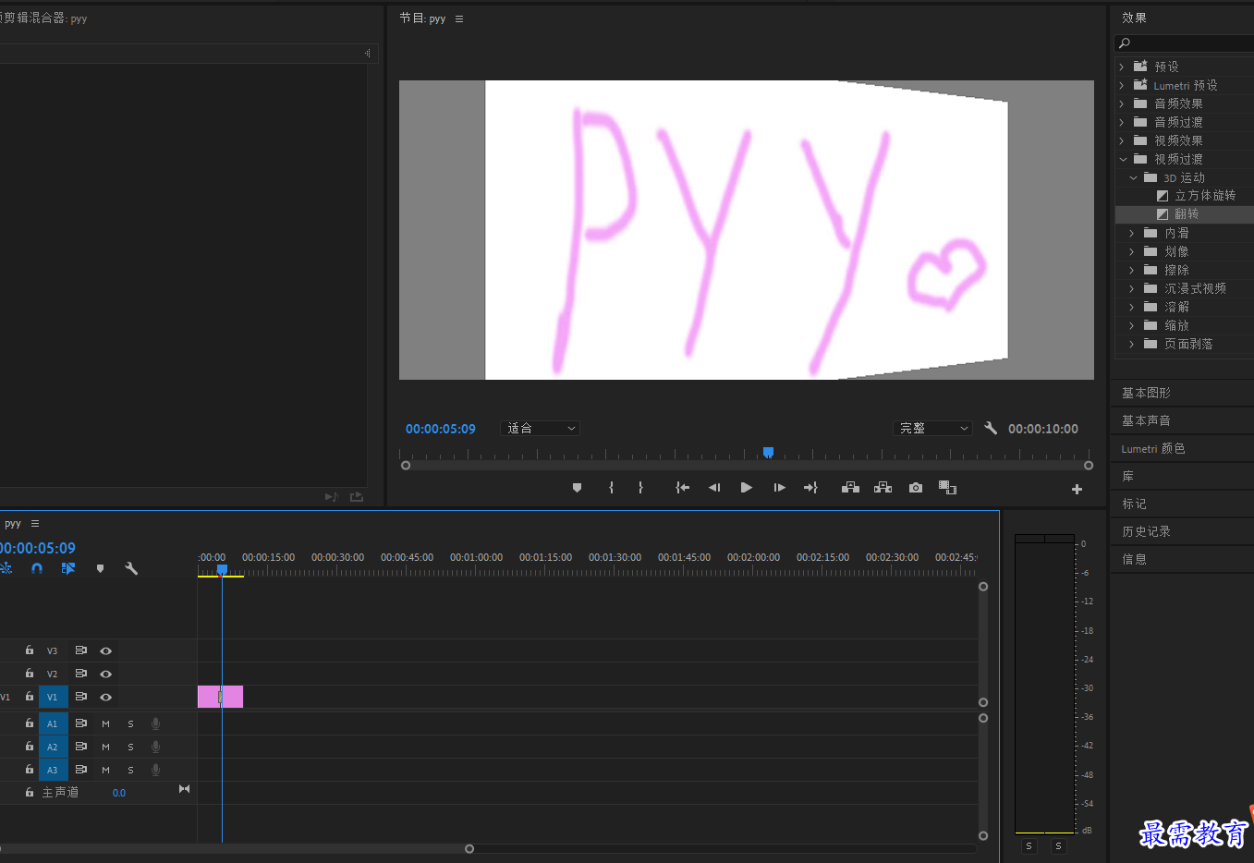
Task: Click the Add Marker button in Program monitor
Action: click(x=577, y=488)
